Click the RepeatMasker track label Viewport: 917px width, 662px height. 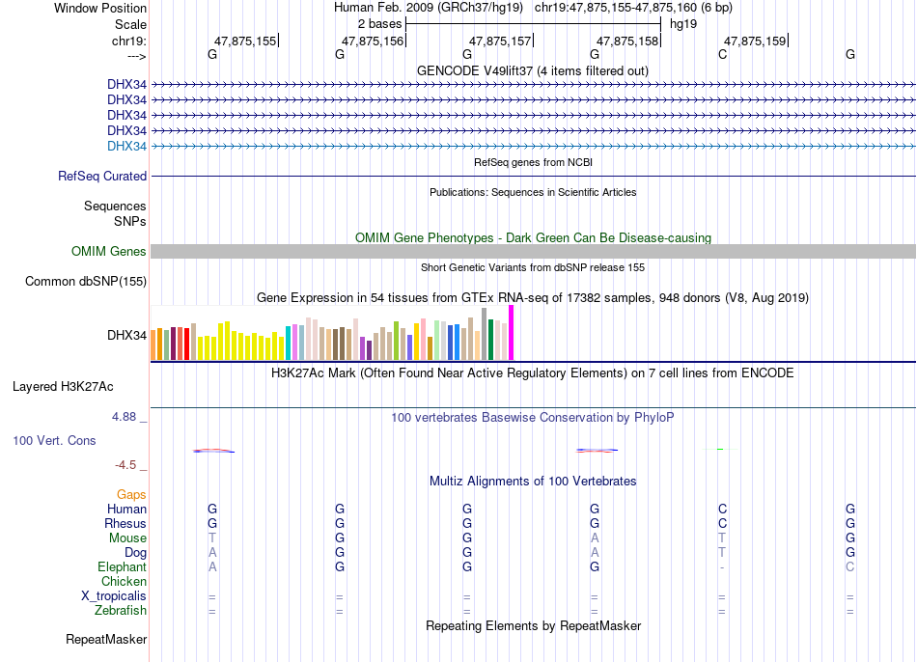[106, 639]
